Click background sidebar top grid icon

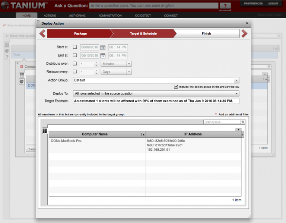click(7, 45)
